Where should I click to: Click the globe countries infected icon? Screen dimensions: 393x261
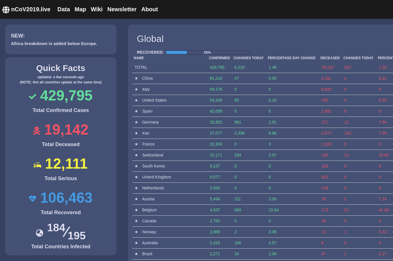pos(39,233)
